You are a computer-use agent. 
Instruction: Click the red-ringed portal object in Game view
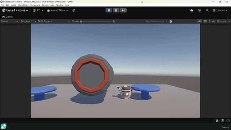click(92, 75)
